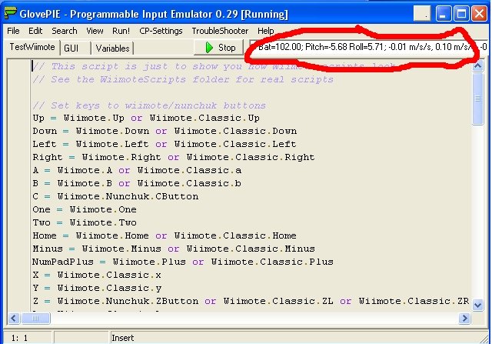Image resolution: width=492 pixels, height=344 pixels.
Task: Click the 'Two = Wiimote.Two' line
Action: (x=85, y=222)
